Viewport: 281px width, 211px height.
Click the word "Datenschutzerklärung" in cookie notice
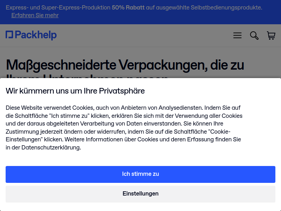point(51,147)
